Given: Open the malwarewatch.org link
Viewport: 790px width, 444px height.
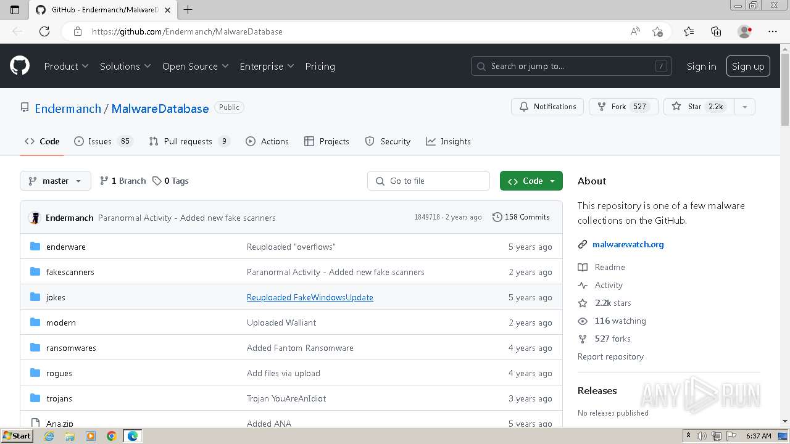Looking at the screenshot, I should [x=628, y=244].
